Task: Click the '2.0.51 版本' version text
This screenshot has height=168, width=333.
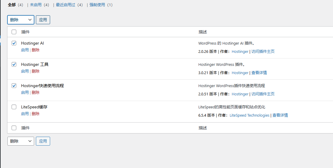Action: (x=208, y=94)
